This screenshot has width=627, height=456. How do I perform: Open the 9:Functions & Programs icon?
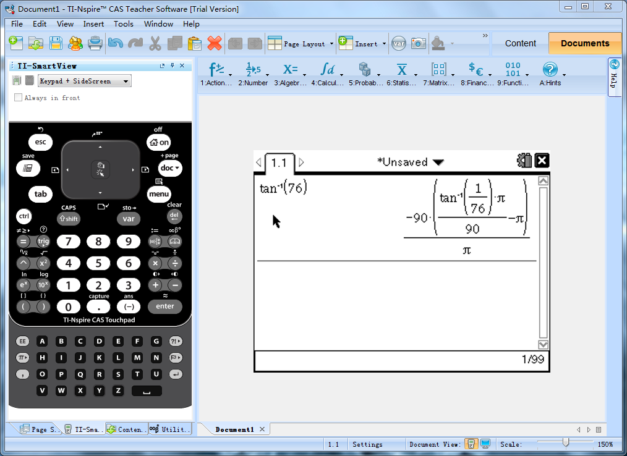[513, 70]
